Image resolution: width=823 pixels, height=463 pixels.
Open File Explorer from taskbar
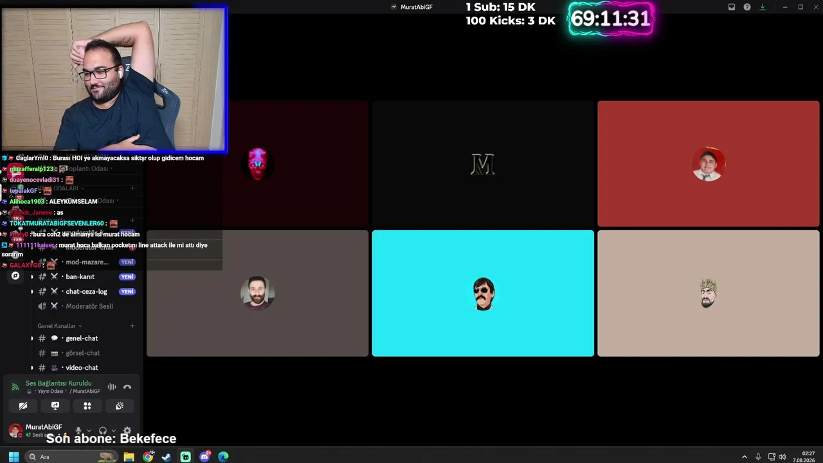129,457
